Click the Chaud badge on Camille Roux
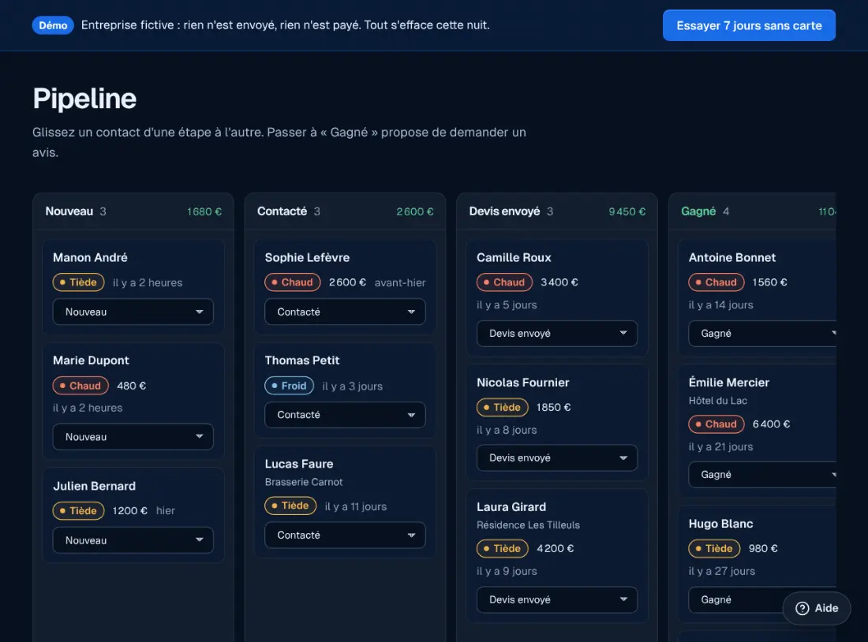Image resolution: width=868 pixels, height=642 pixels. click(504, 282)
